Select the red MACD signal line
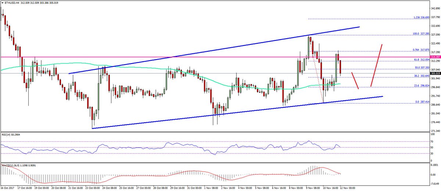The image size is (441, 191). [x=171, y=174]
